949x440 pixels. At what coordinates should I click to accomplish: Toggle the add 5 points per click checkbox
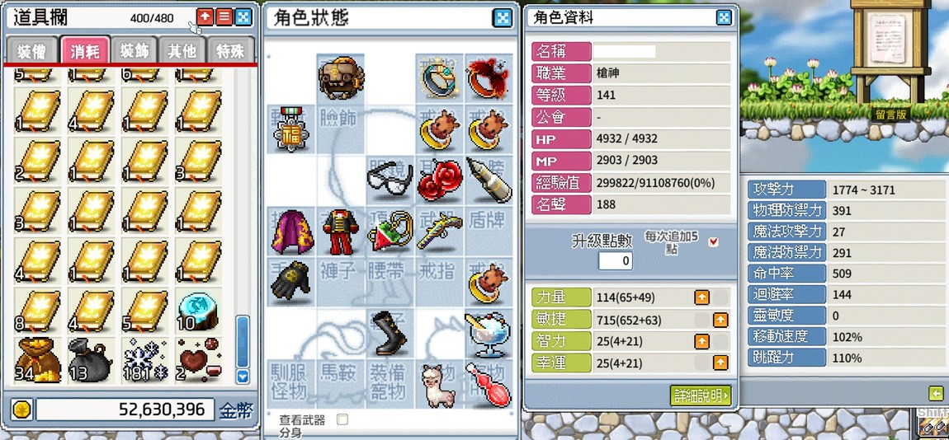[x=714, y=241]
